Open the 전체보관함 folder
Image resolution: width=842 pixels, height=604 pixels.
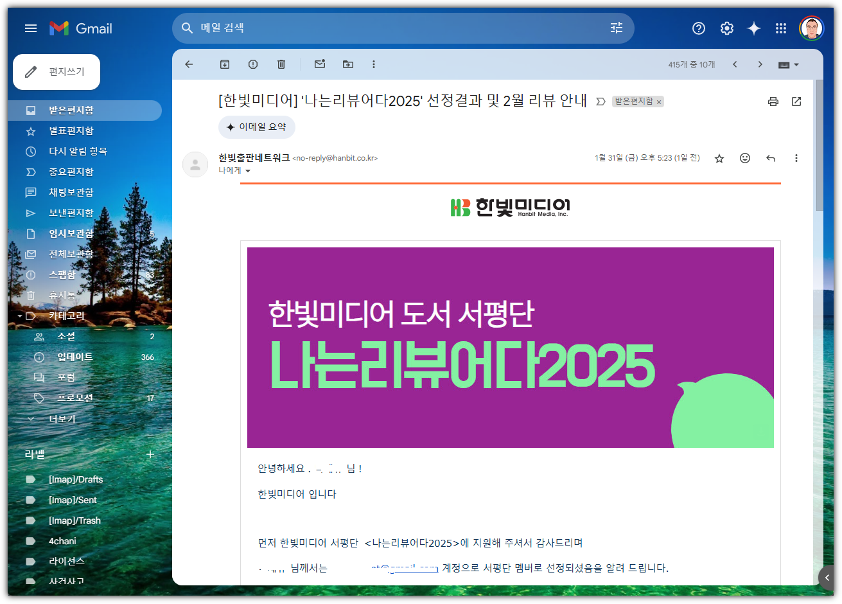(85, 254)
